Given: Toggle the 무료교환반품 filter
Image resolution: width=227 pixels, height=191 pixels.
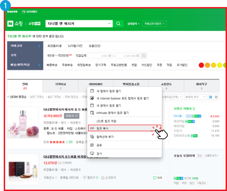Looking at the screenshot, I should click(119, 65).
